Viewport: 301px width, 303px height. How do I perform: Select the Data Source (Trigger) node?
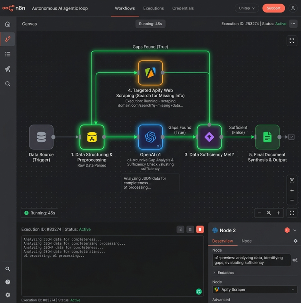pos(41,137)
